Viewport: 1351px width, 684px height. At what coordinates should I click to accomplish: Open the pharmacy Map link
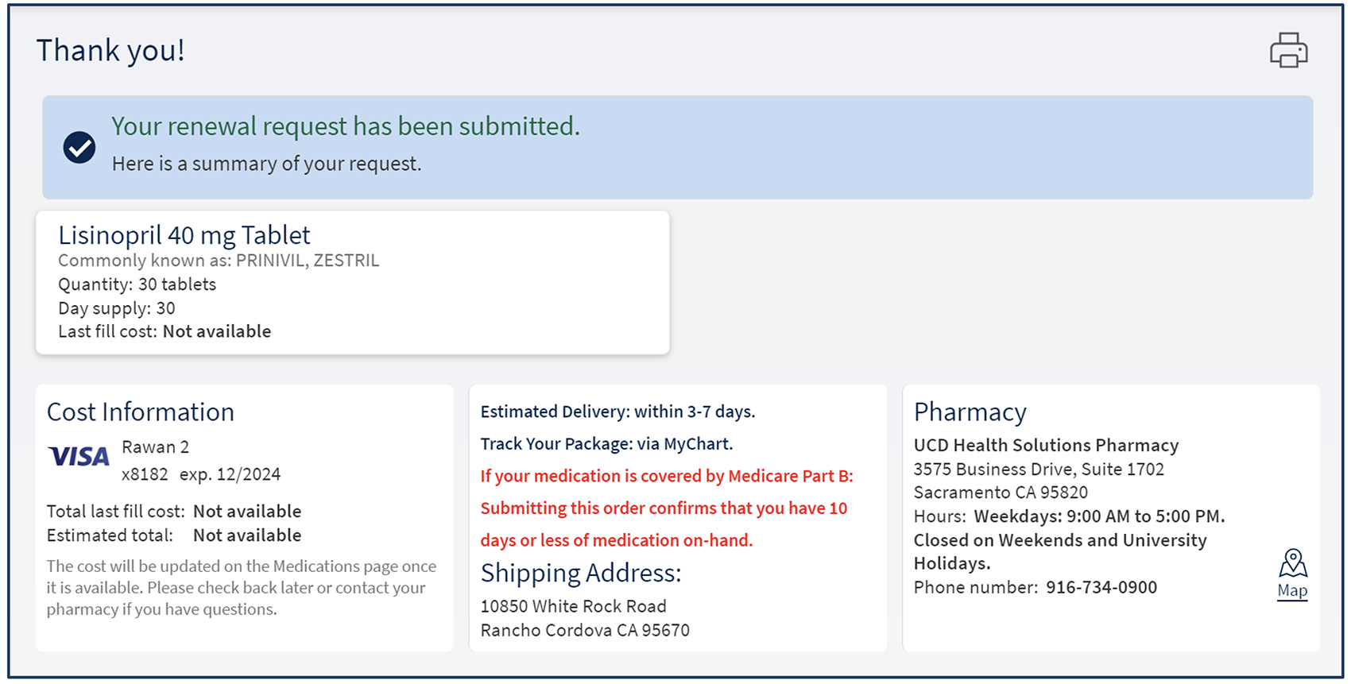1292,591
